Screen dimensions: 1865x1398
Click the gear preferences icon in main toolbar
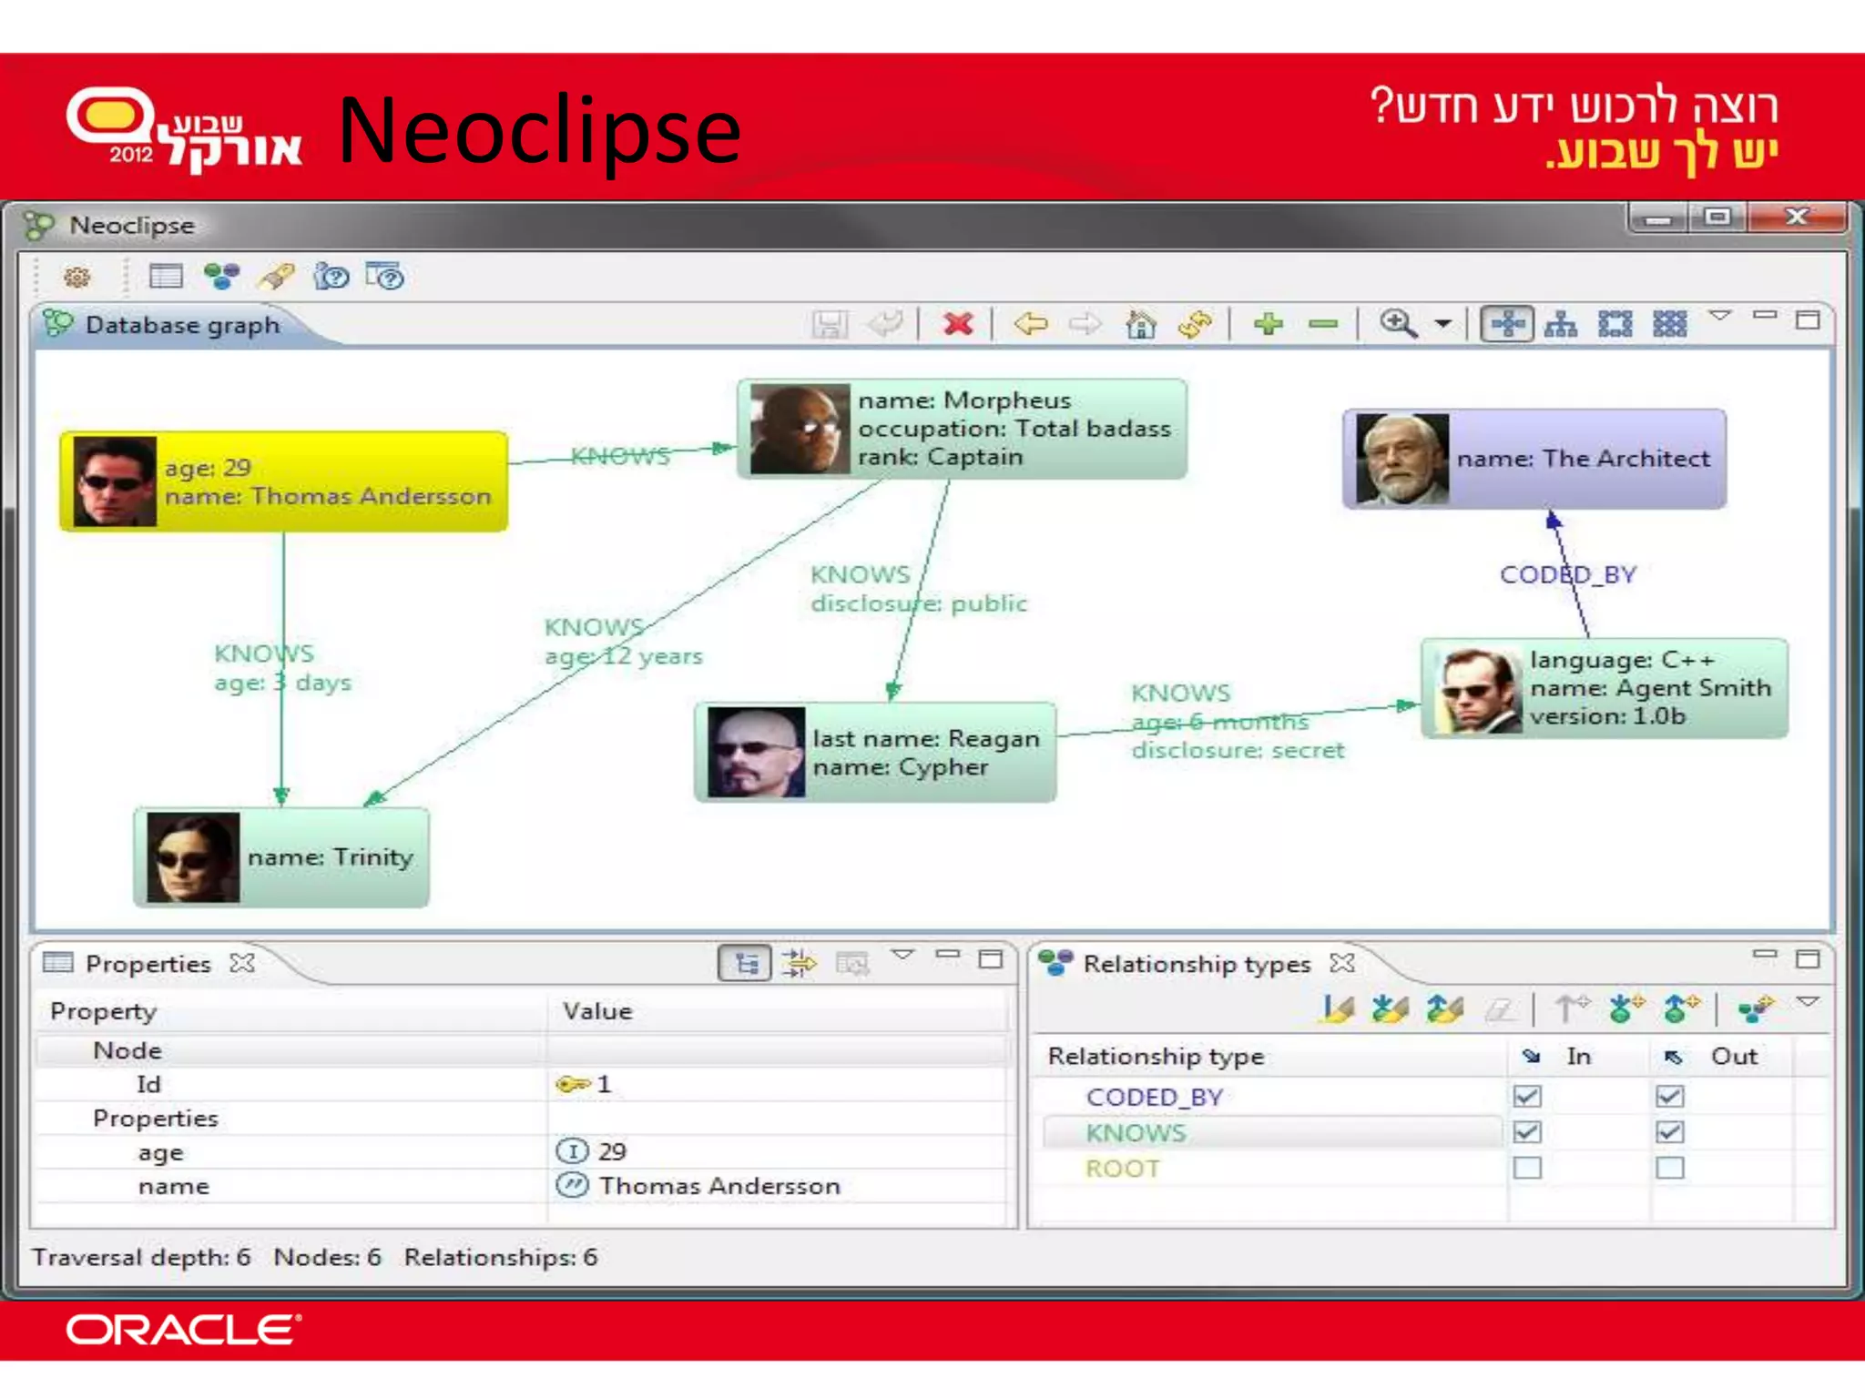(77, 277)
